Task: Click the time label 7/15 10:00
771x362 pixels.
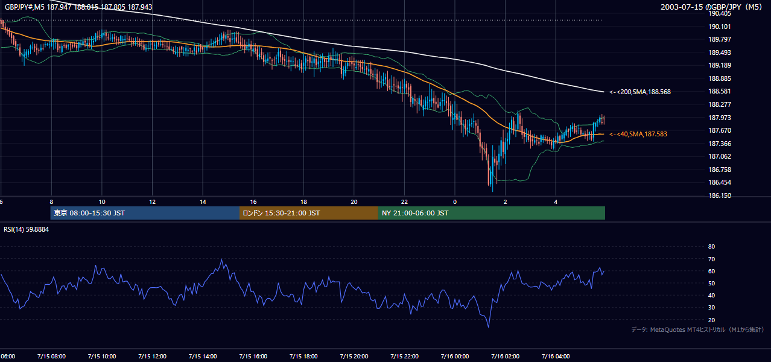Action: click(x=101, y=357)
